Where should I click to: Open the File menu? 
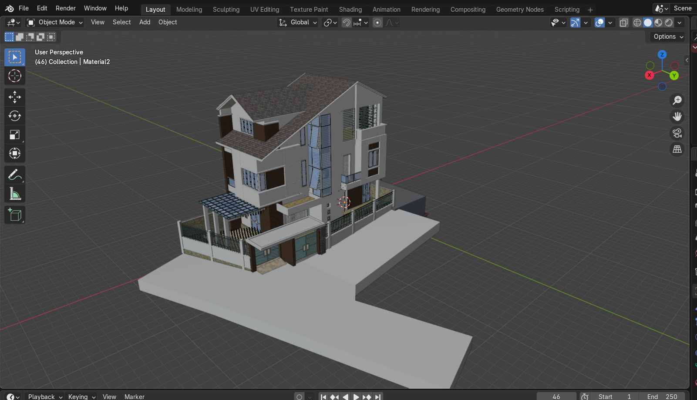pos(24,8)
